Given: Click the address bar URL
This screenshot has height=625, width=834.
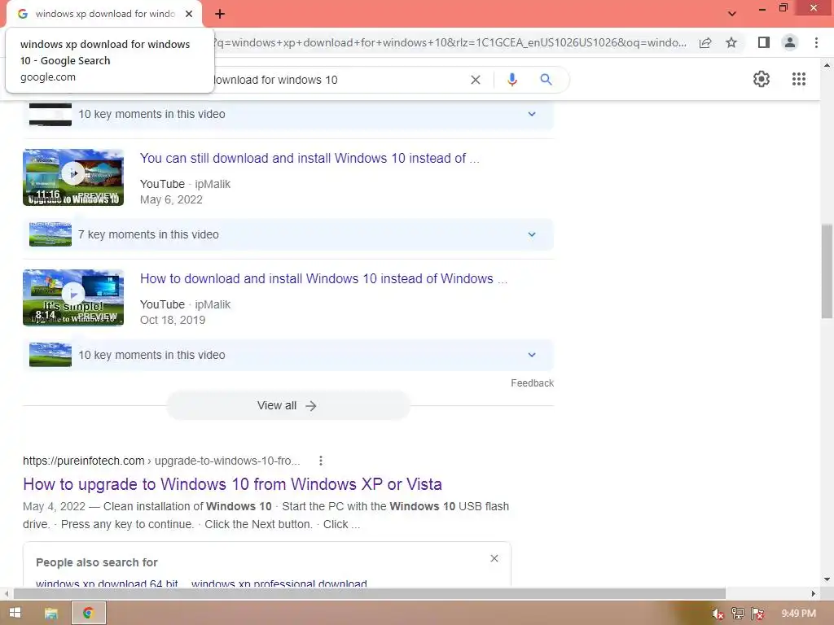Looking at the screenshot, I should coord(450,42).
